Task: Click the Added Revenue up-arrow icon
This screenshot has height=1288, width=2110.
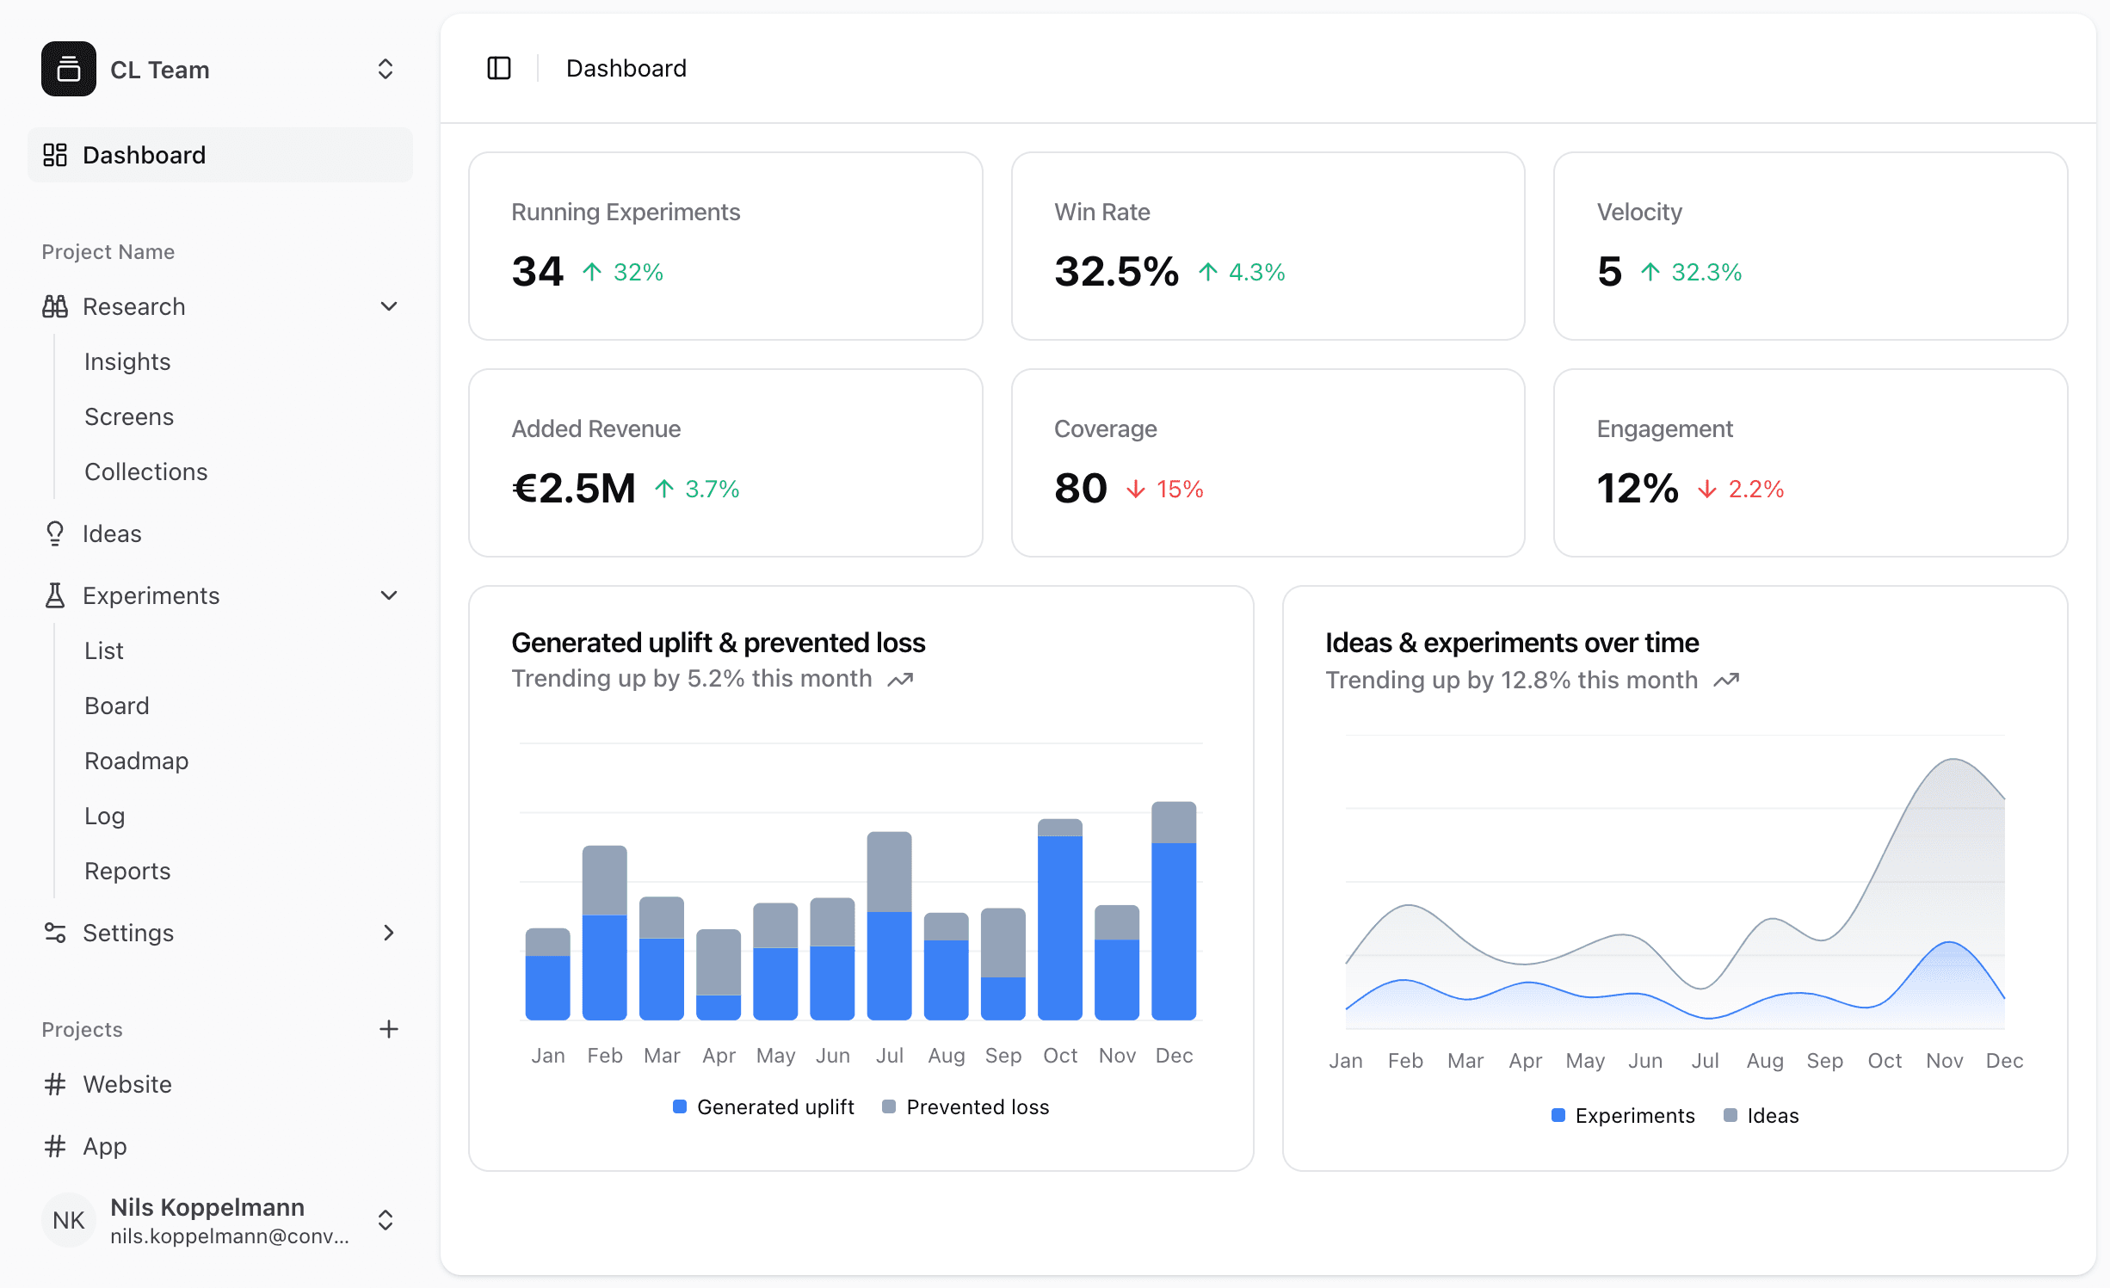Action: tap(663, 489)
